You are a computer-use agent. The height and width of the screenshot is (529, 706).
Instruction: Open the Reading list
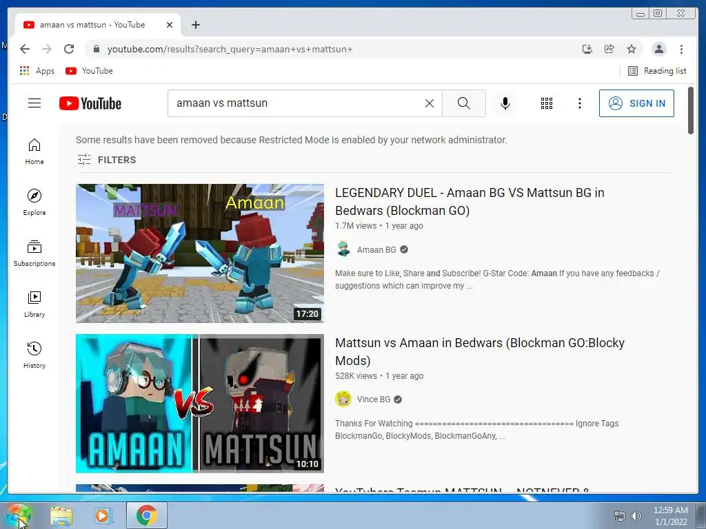[x=657, y=71]
